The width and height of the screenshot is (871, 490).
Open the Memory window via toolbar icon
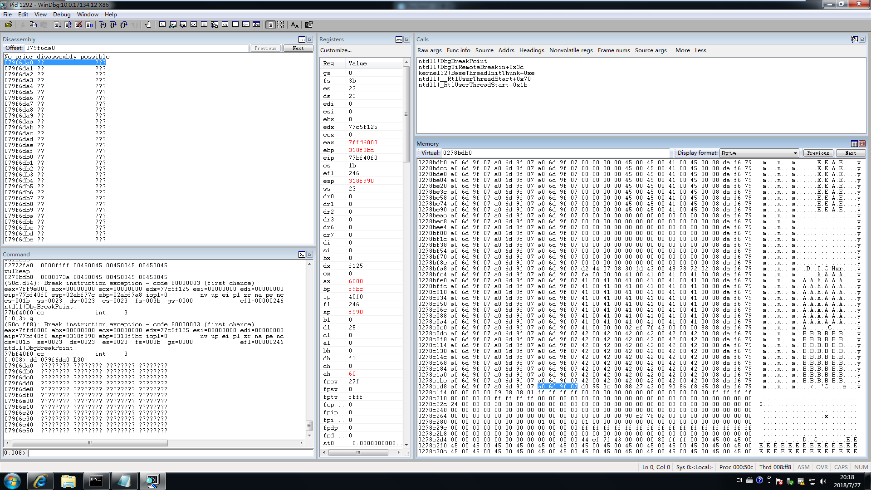tap(204, 24)
